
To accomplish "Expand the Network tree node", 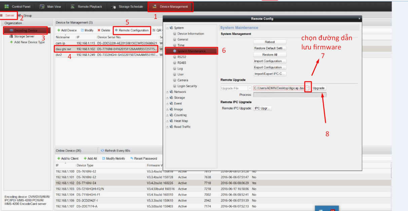I will [x=168, y=92].
